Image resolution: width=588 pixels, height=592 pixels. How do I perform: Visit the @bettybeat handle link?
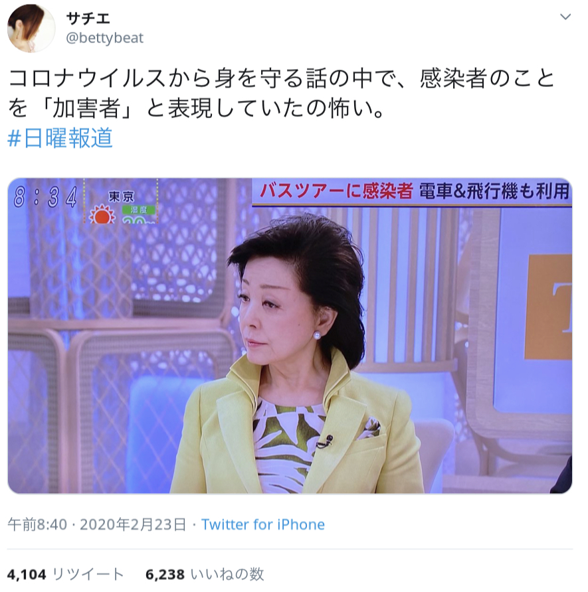105,38
